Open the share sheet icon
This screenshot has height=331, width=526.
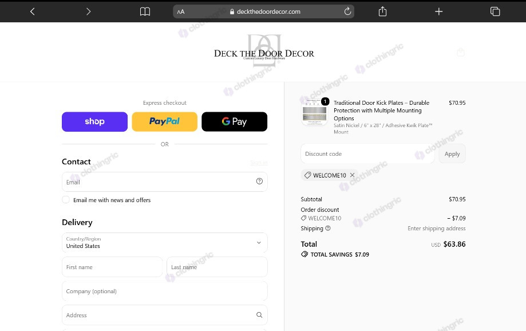(382, 11)
